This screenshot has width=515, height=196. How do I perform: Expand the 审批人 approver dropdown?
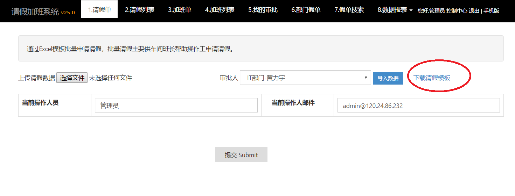[305, 78]
